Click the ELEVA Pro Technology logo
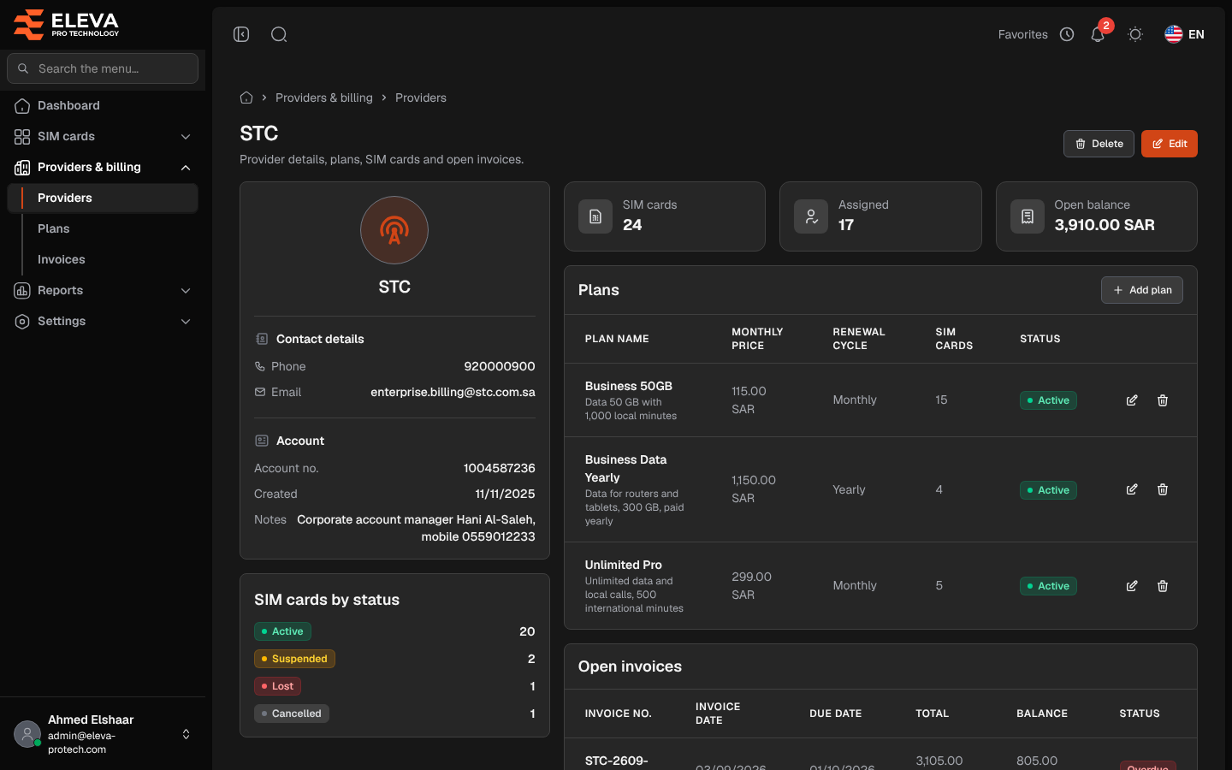This screenshot has width=1232, height=770. click(x=67, y=24)
